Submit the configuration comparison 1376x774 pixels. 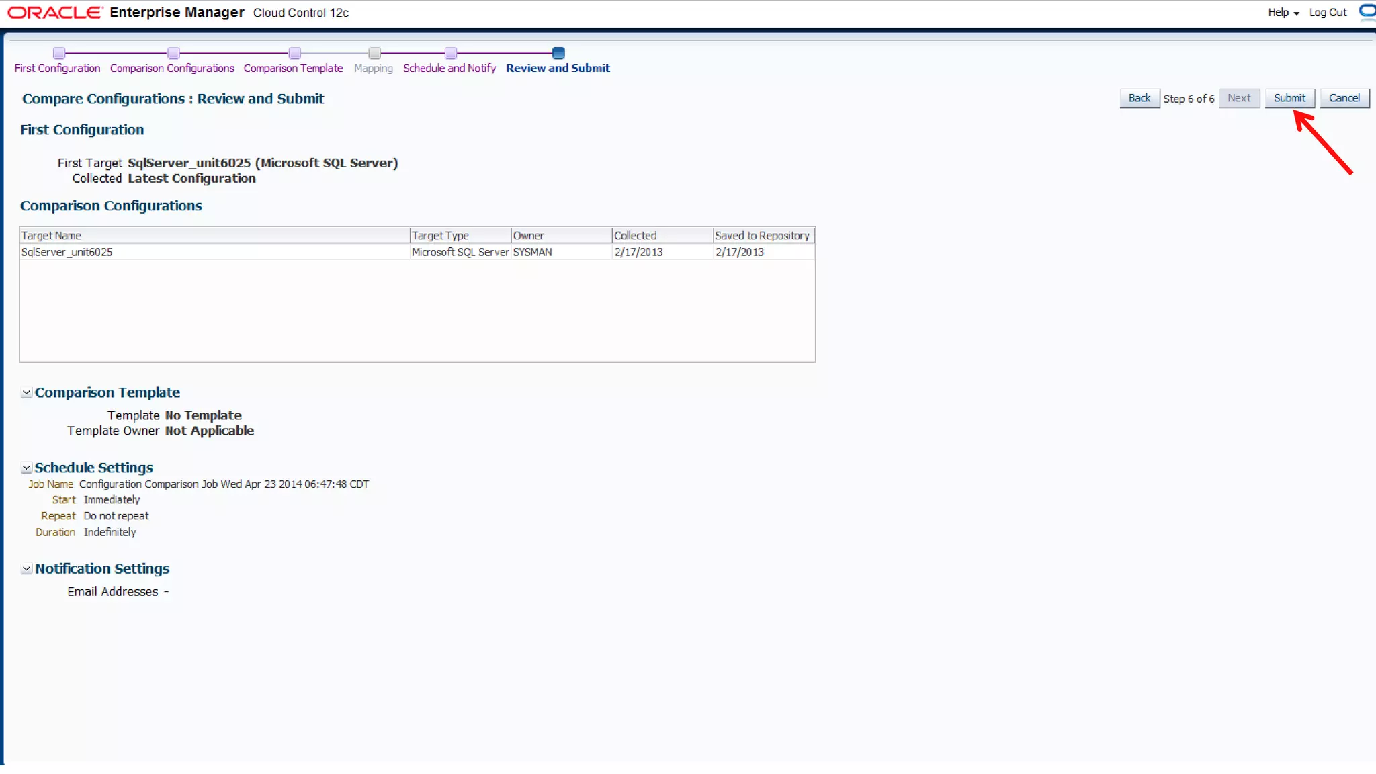click(1289, 98)
